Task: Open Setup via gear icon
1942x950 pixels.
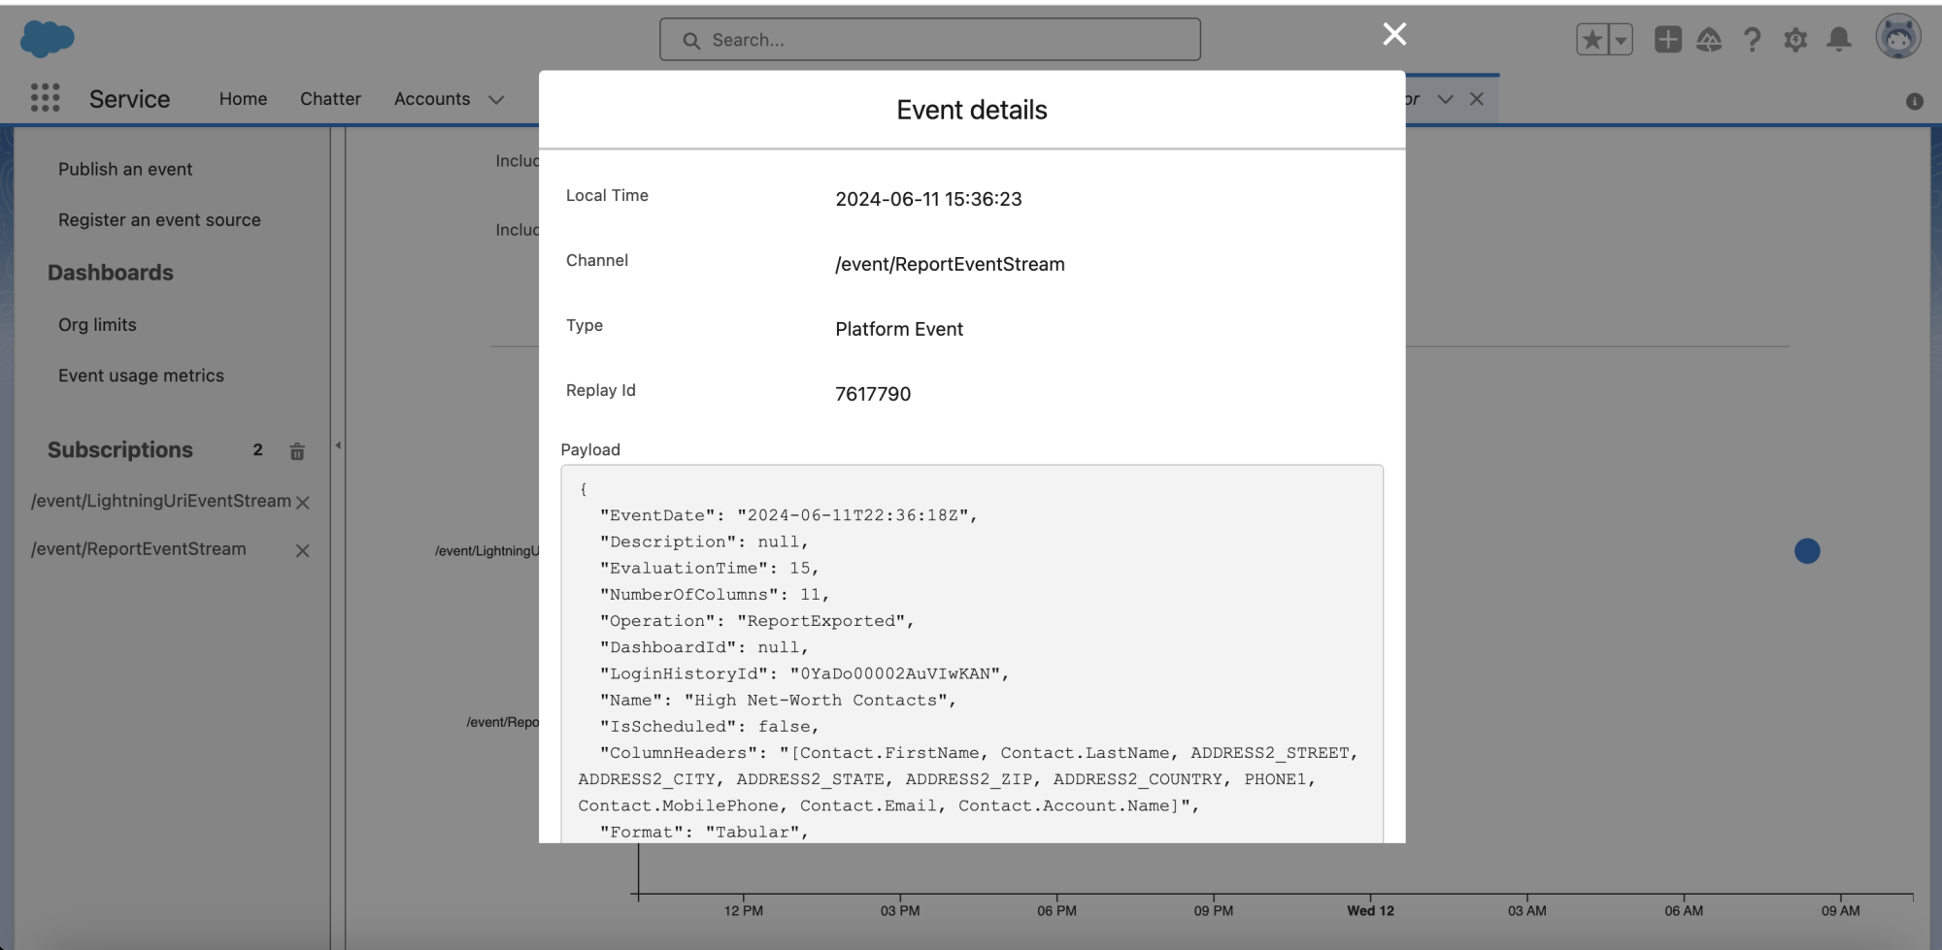Action: (1795, 40)
